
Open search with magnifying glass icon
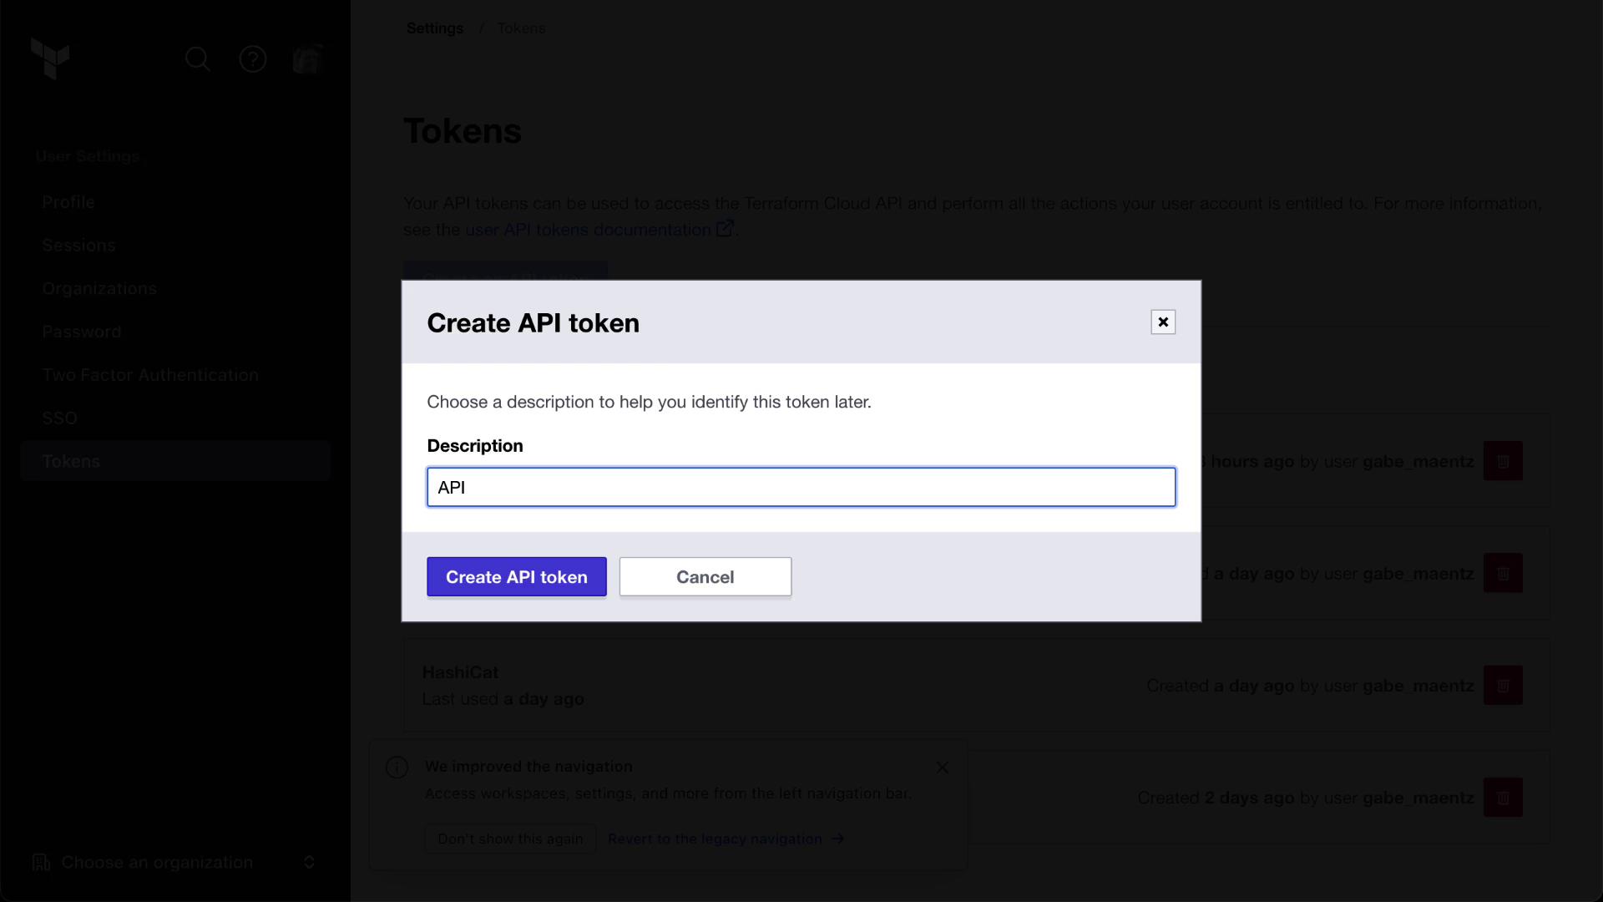pyautogui.click(x=198, y=59)
